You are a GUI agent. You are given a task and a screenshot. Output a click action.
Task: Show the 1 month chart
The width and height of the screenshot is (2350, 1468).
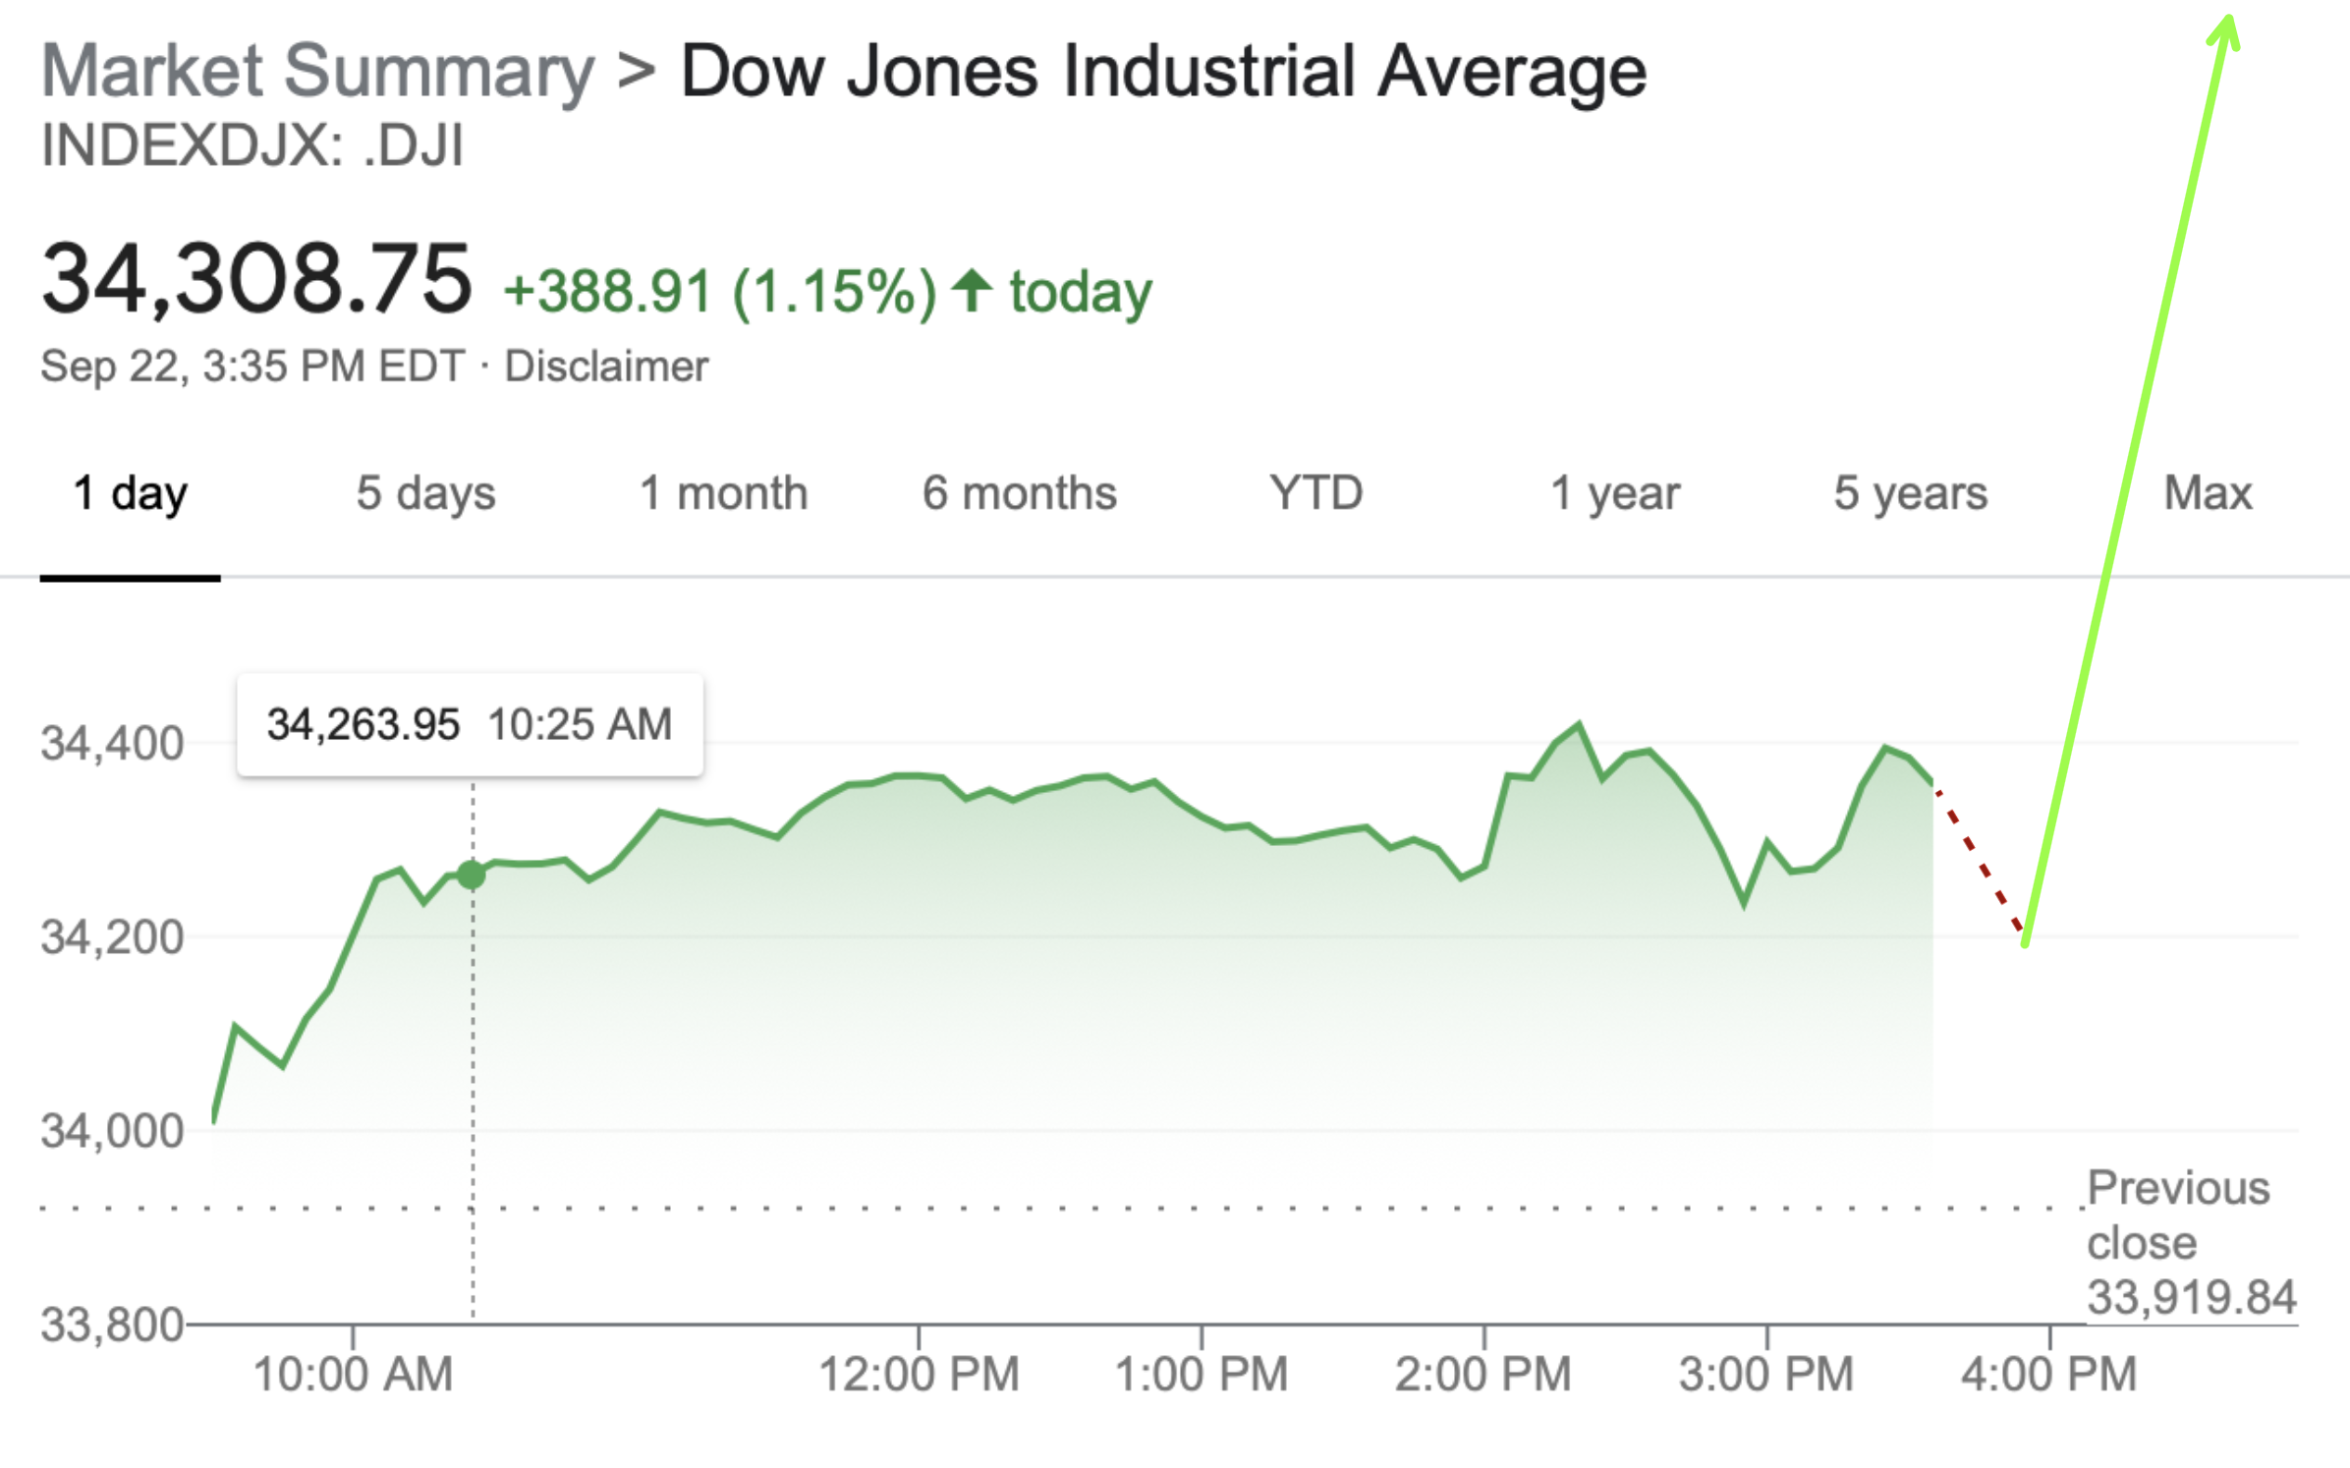[723, 492]
